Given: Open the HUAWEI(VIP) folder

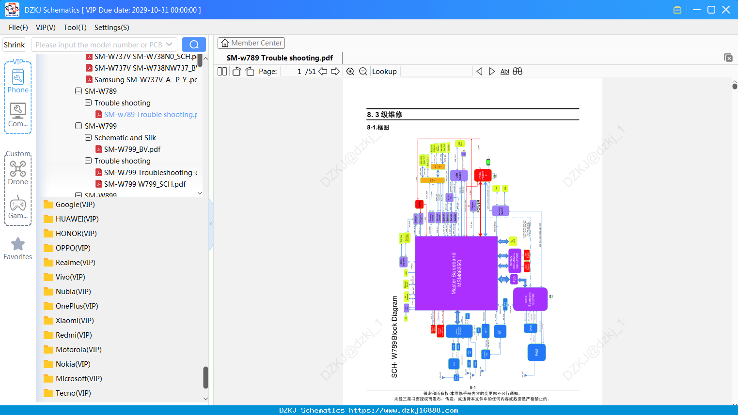Looking at the screenshot, I should tap(71, 219).
